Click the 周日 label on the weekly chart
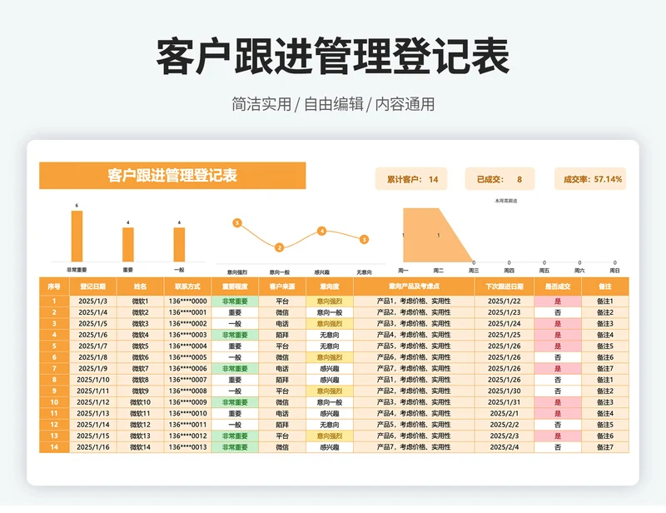Viewport: 666px width, 513px height. coord(614,271)
